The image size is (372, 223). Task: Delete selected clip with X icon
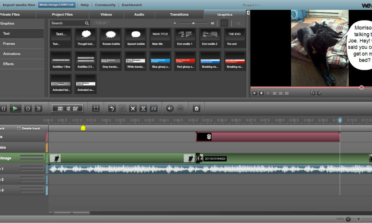coord(132,109)
